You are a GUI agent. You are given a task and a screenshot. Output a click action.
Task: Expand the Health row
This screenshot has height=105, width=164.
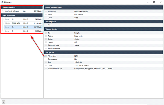46,42
